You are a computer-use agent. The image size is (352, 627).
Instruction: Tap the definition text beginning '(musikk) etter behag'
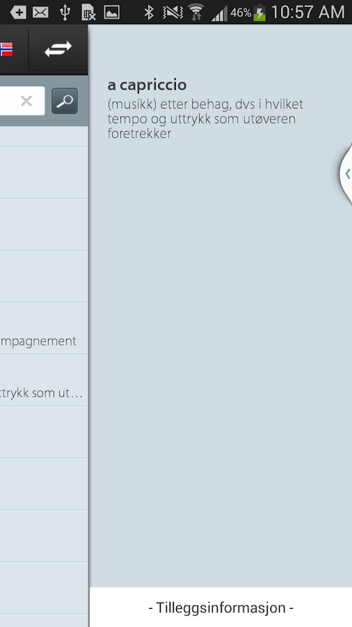(x=205, y=118)
